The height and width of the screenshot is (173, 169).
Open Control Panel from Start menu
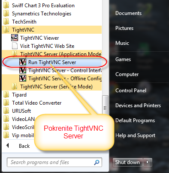131,91
